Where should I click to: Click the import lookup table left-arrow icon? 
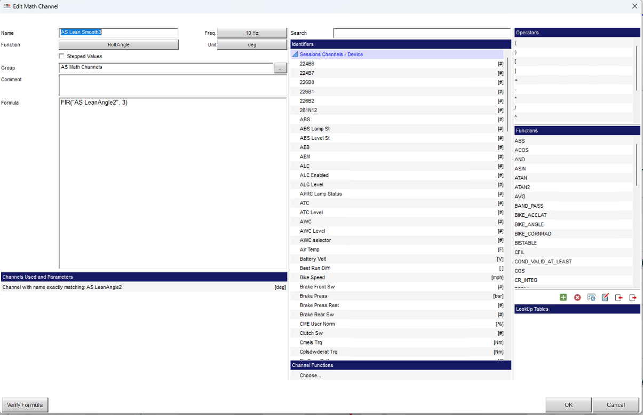[619, 297]
